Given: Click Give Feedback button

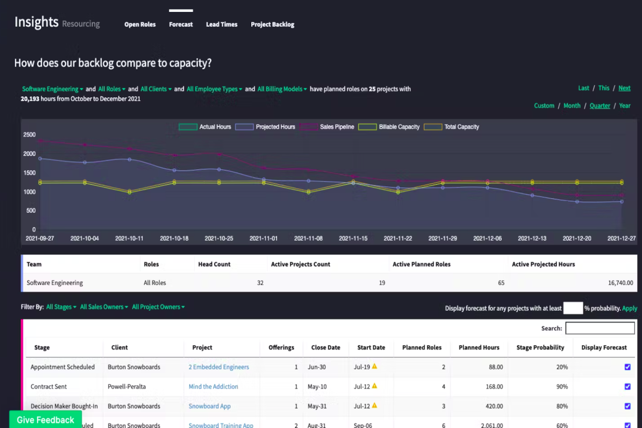Looking at the screenshot, I should (46, 419).
